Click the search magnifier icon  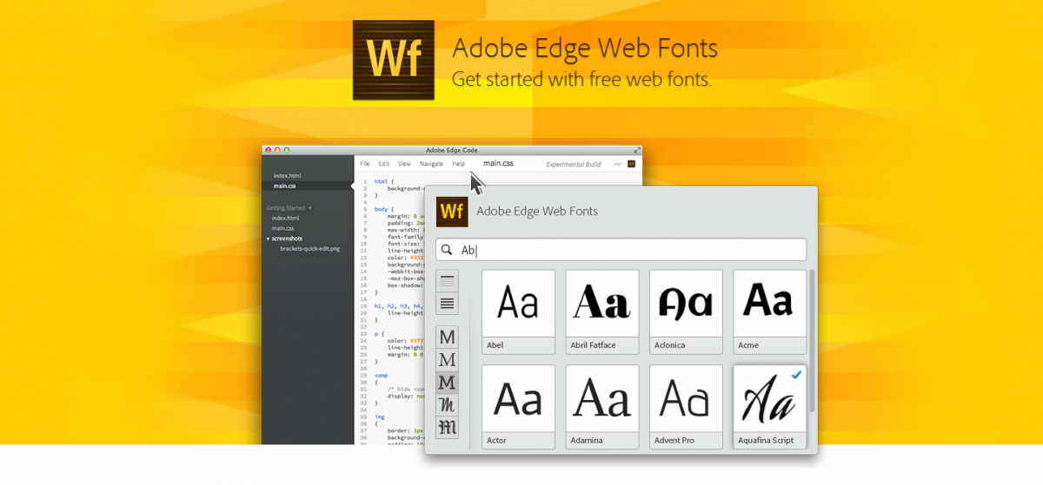(447, 250)
